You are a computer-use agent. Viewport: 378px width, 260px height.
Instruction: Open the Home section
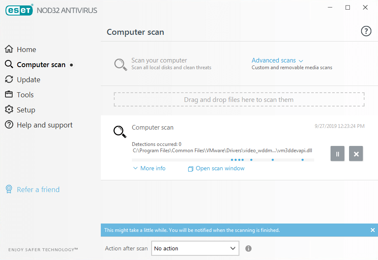[26, 49]
